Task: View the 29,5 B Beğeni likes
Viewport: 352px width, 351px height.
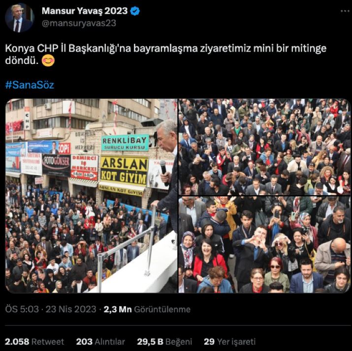Action: coord(164,342)
